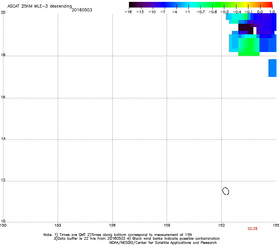Click the latitude label 18
This screenshot has height=245, width=279.
point(3,55)
